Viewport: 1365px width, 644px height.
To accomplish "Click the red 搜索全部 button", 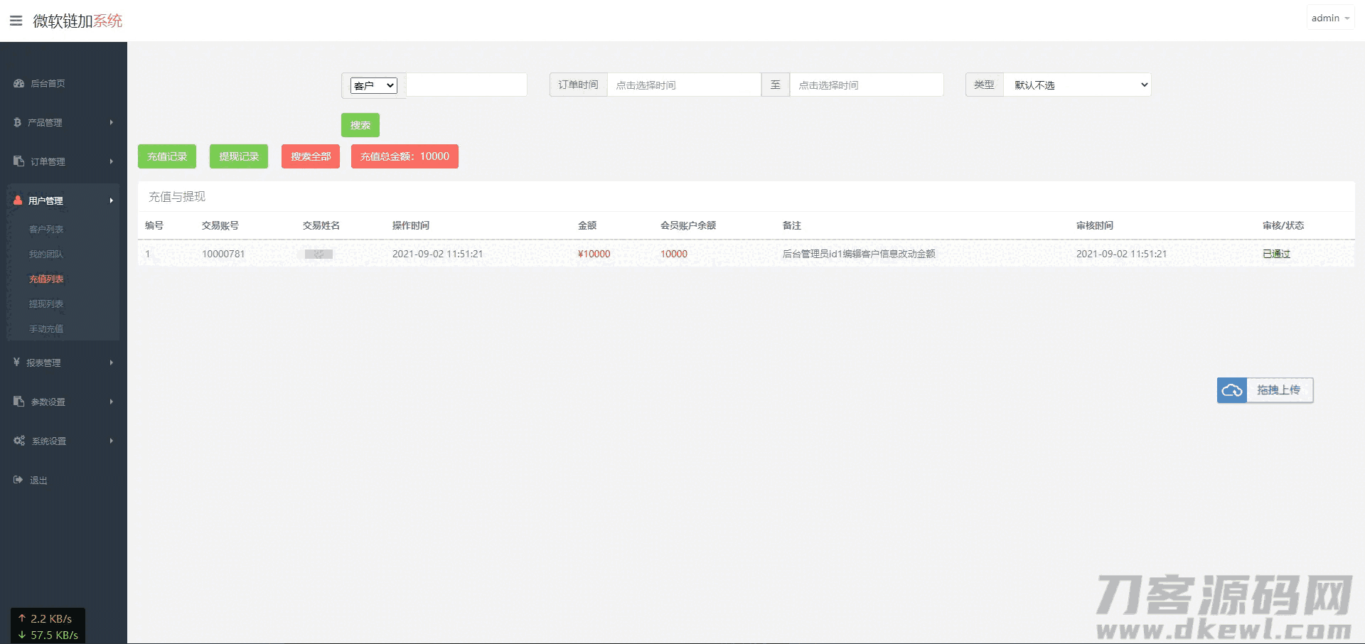I will 310,156.
